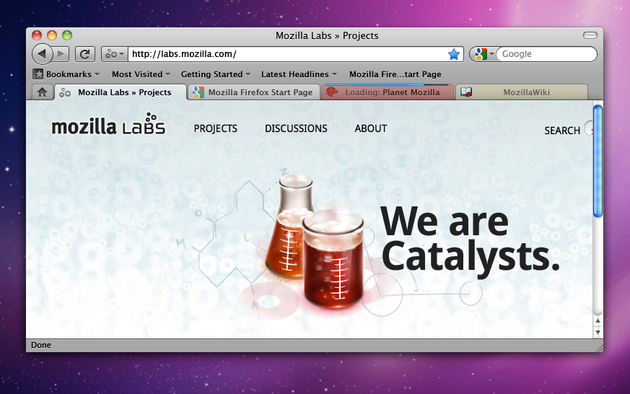The width and height of the screenshot is (630, 394).
Task: Go back with the Back arrow button
Action: pos(42,54)
